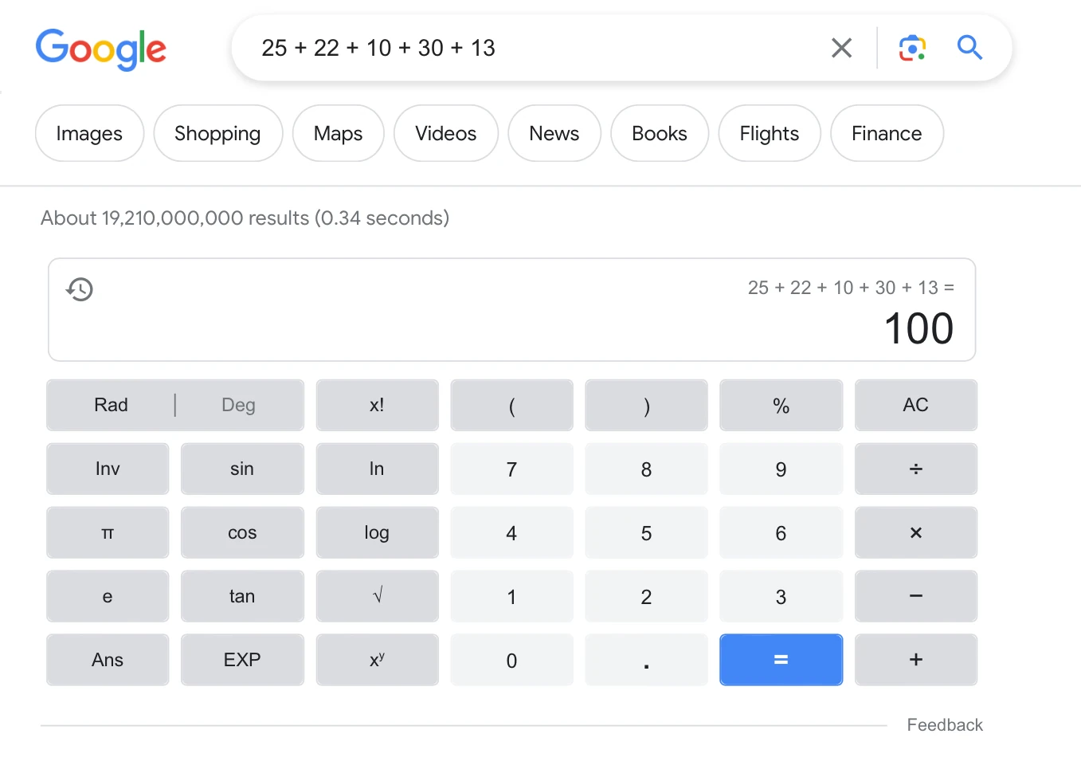This screenshot has height=773, width=1081.
Task: Switch to the News tab
Action: coord(554,133)
